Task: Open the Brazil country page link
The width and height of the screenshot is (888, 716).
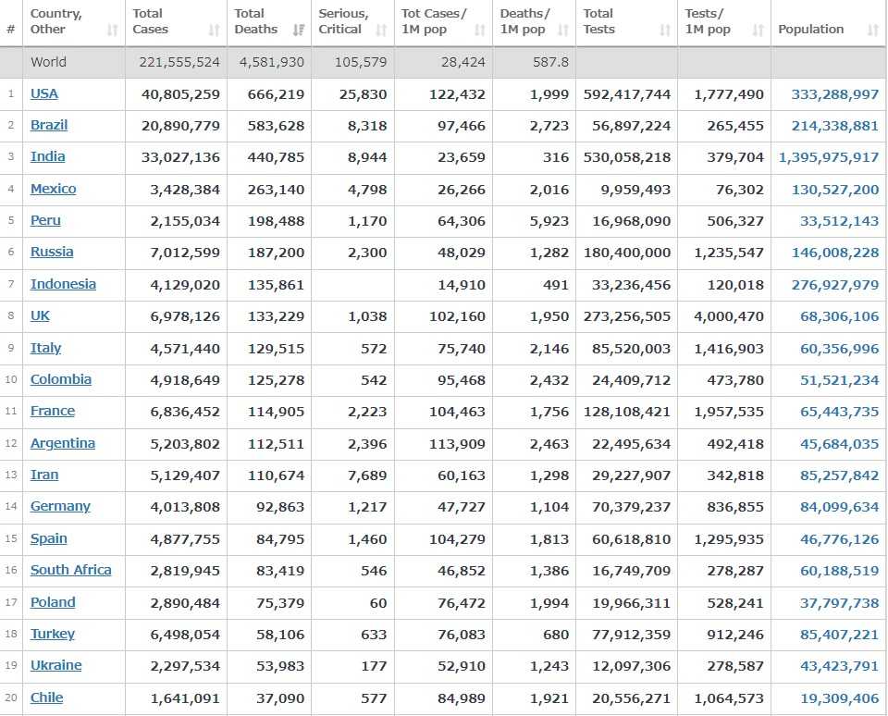Action: point(49,125)
